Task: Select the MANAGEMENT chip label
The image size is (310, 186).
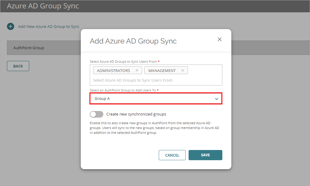Action: pos(162,70)
